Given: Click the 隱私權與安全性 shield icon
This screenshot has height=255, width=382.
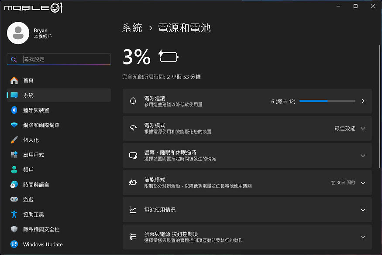Looking at the screenshot, I should click(14, 229).
